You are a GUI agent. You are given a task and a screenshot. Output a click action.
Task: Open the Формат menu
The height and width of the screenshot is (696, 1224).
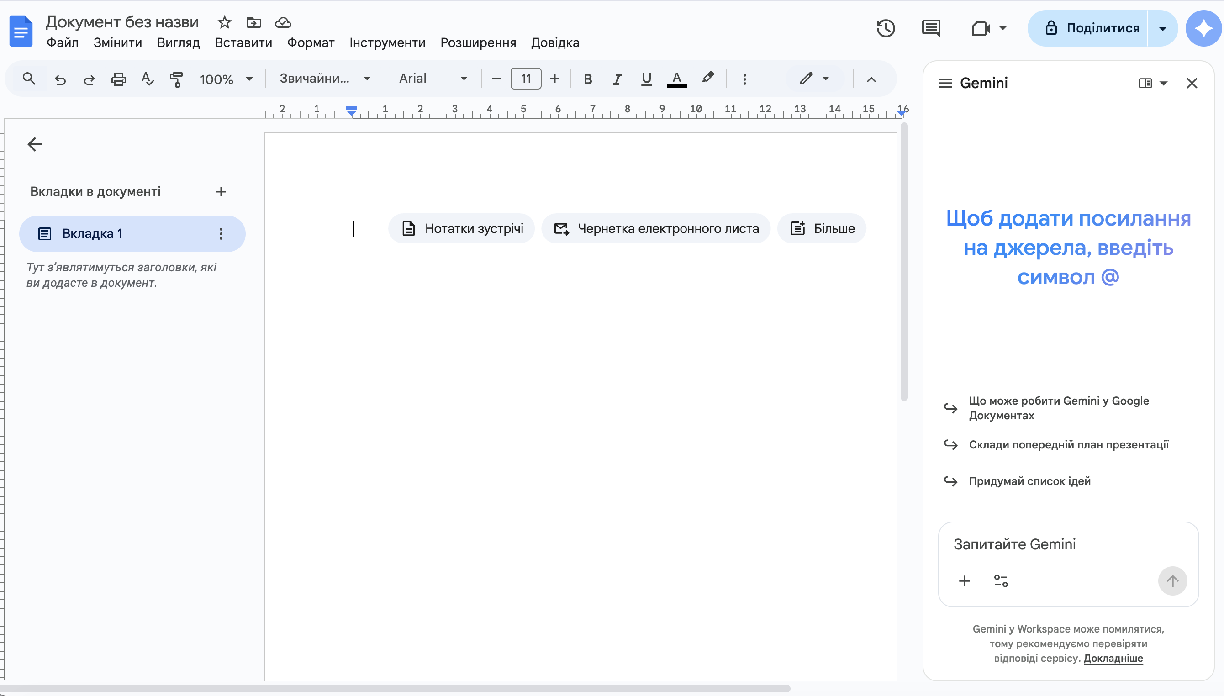pyautogui.click(x=311, y=42)
